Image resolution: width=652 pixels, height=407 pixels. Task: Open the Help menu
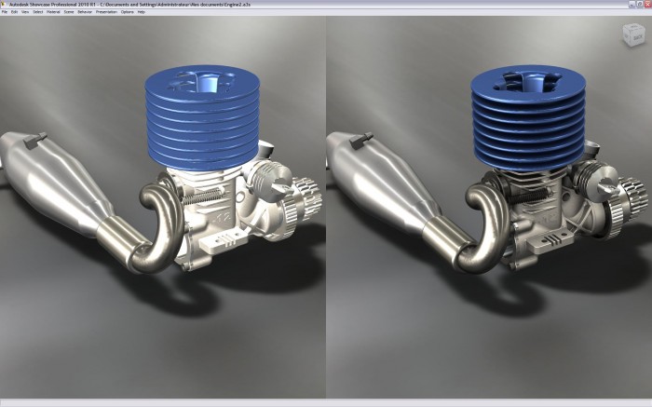click(x=142, y=12)
